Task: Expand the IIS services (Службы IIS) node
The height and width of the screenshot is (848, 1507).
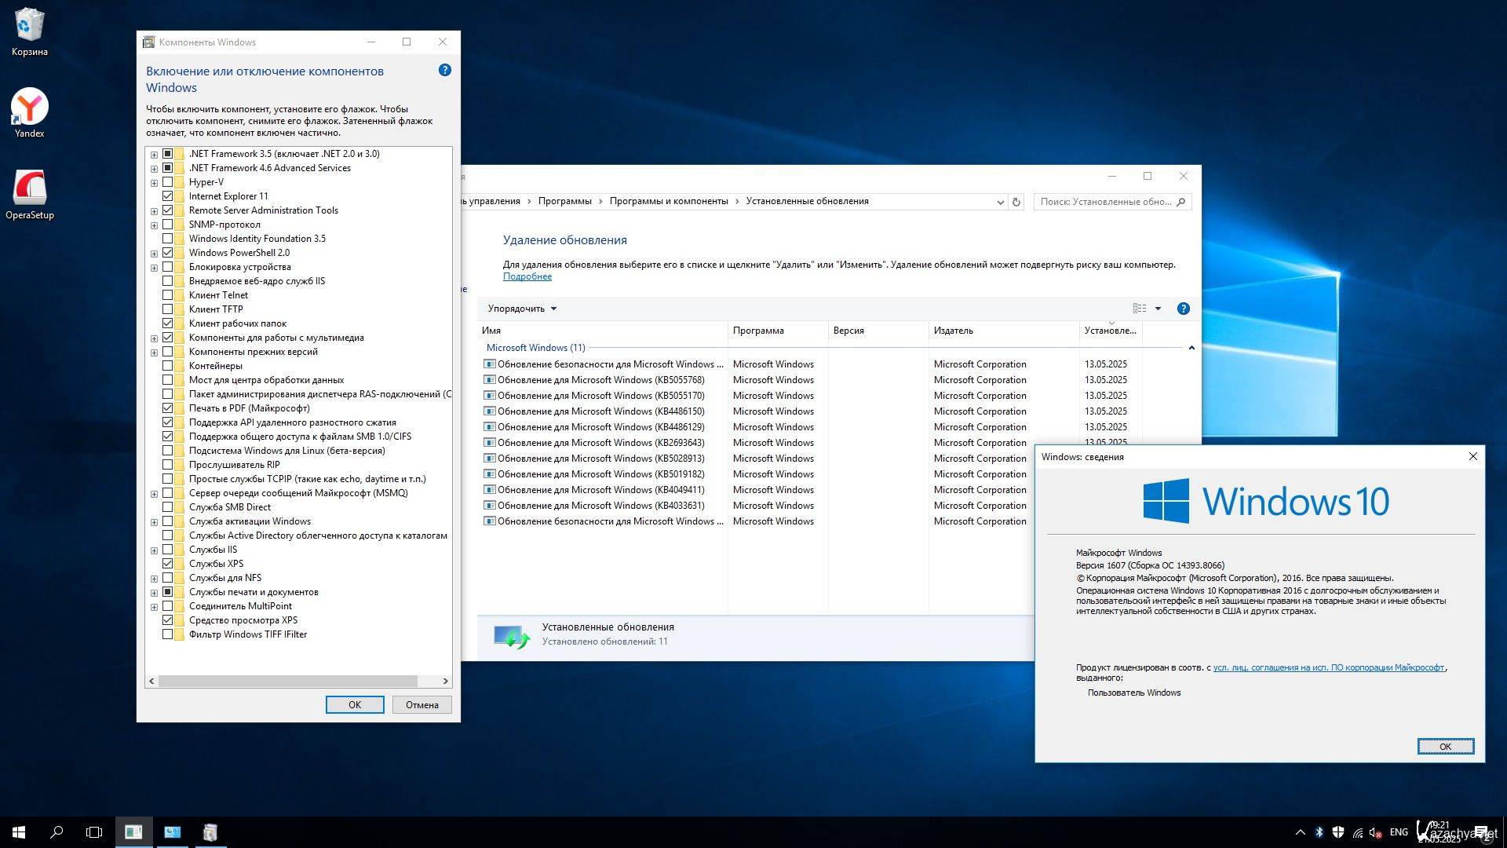Action: [x=154, y=550]
